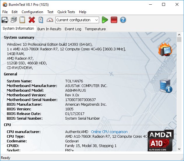Click the print report icon
184x161 pixels.
click(x=14, y=20)
